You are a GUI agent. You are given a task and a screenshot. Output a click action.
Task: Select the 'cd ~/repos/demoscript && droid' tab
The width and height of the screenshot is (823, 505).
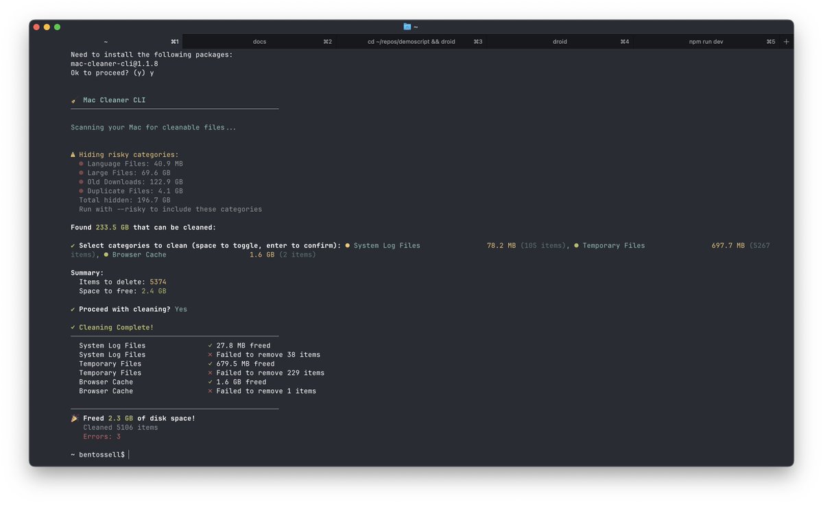(411, 42)
